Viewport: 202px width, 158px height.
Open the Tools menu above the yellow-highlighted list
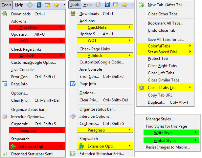(75, 5)
